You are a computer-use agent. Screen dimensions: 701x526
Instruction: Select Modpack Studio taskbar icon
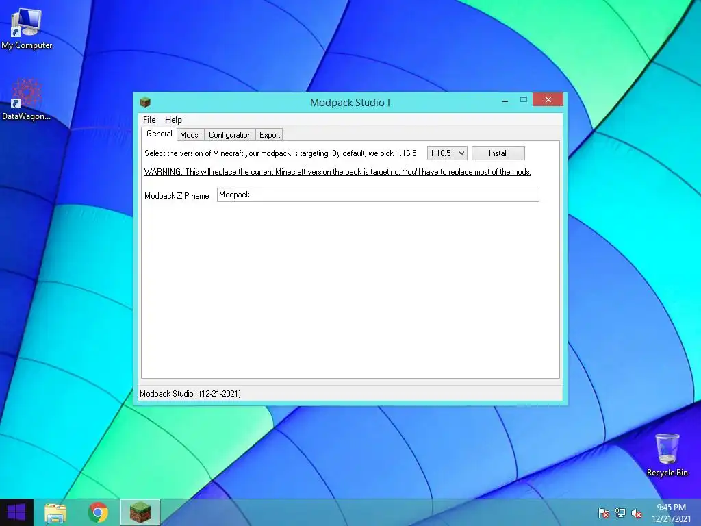pos(140,512)
